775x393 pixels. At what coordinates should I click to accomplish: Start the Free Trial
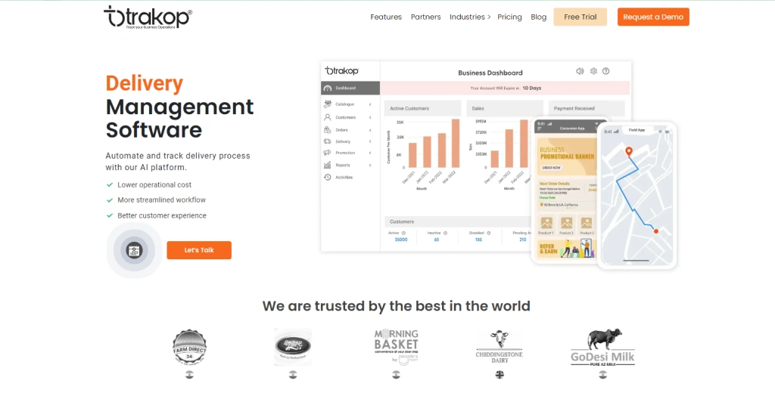point(580,17)
